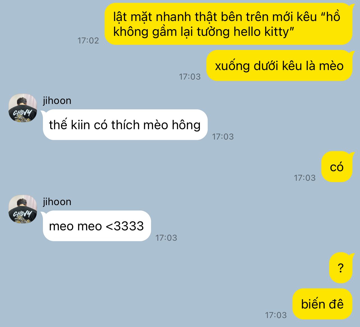This screenshot has width=360, height=327.
Task: Click timestamp beside "xuống dưới kêu là mèo"
Action: click(190, 76)
